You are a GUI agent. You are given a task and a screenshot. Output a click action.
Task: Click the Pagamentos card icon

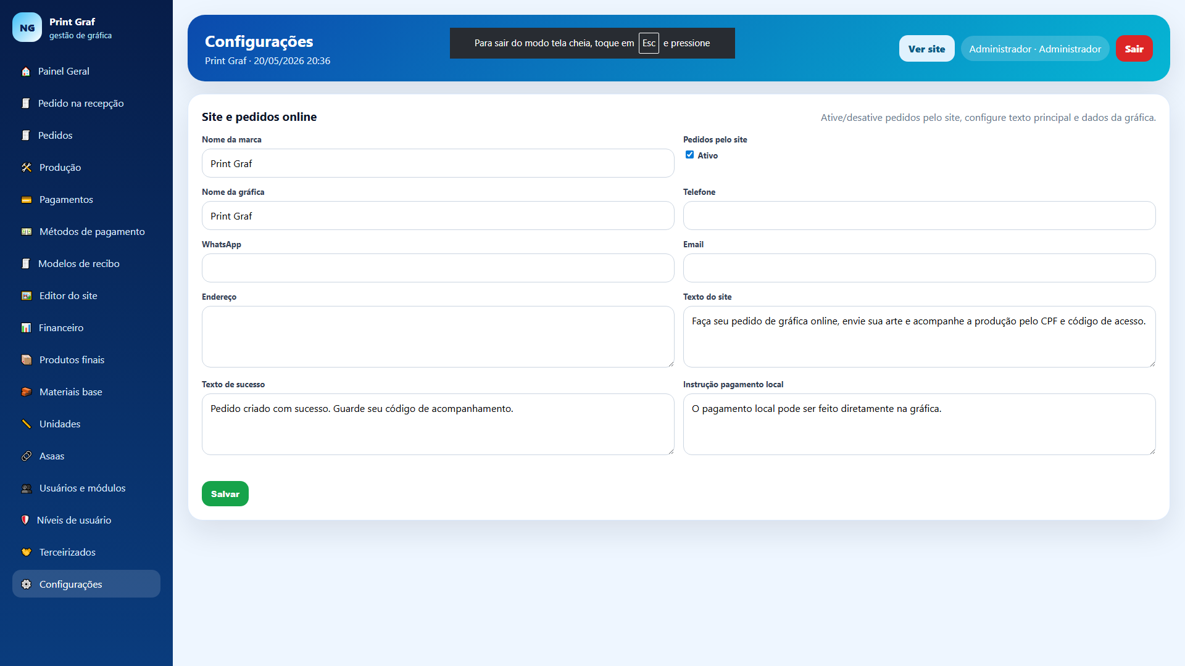click(x=27, y=200)
